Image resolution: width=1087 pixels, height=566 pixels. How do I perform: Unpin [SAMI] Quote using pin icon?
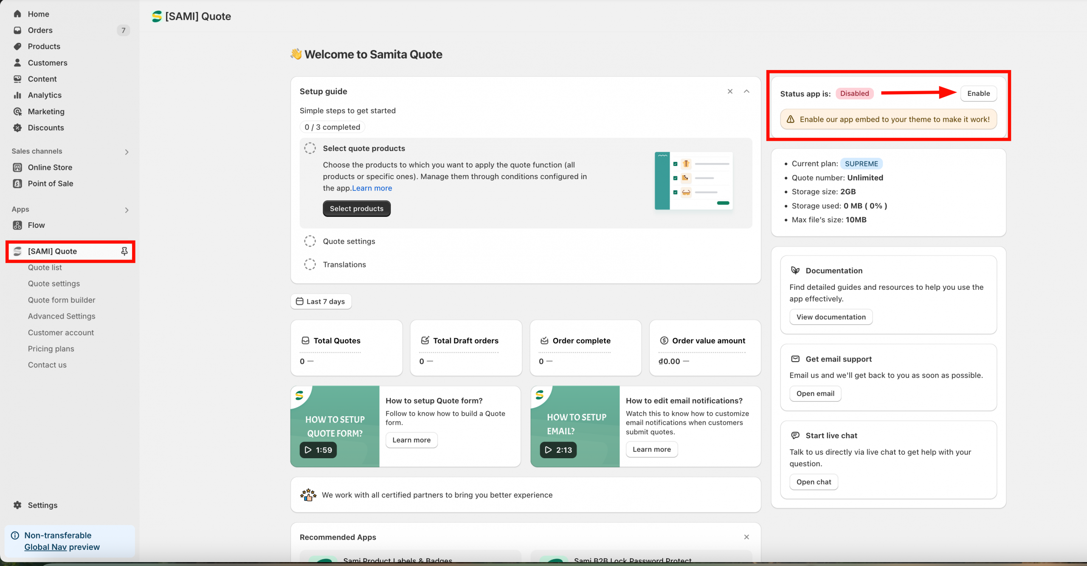coord(124,251)
